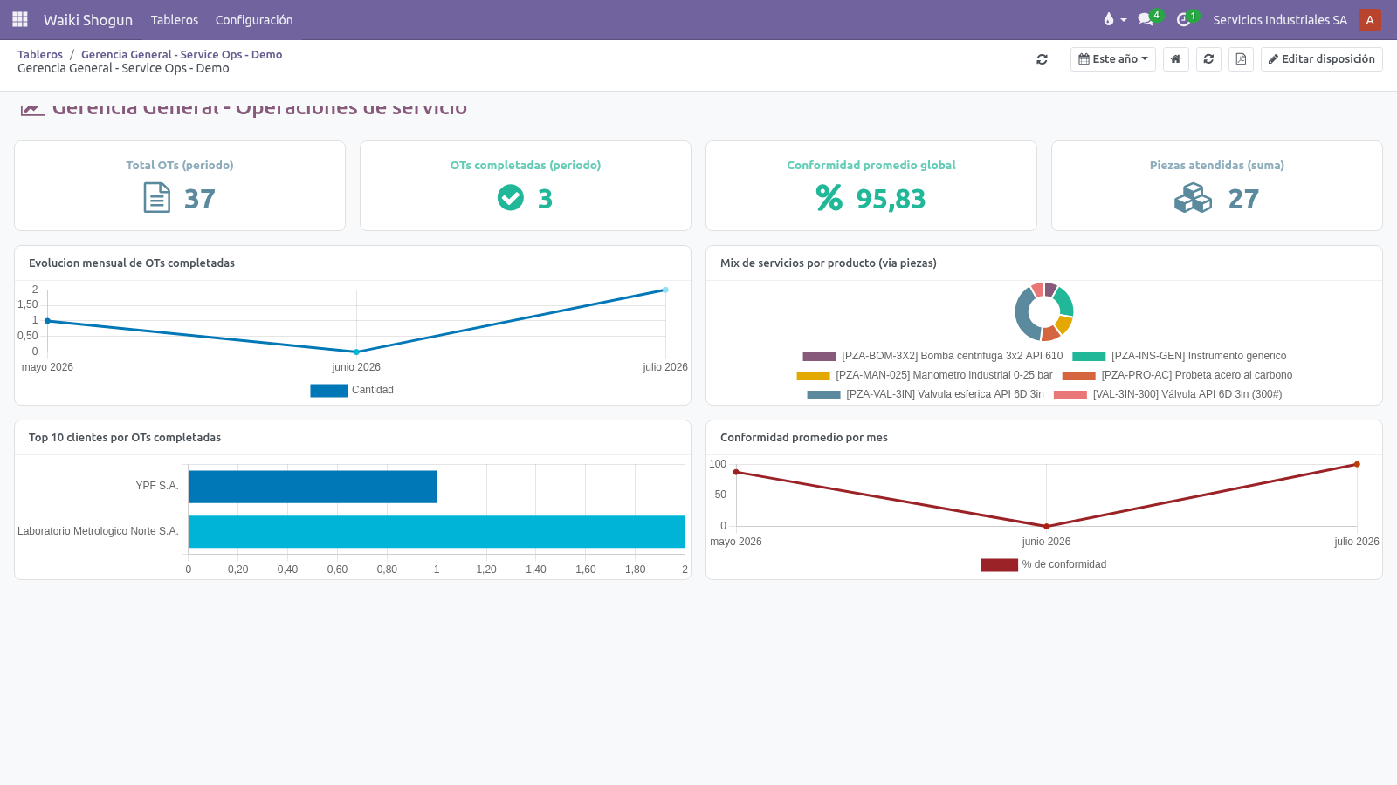This screenshot has width=1397, height=785.
Task: Click Mix de servicios por producto title
Action: pos(829,263)
